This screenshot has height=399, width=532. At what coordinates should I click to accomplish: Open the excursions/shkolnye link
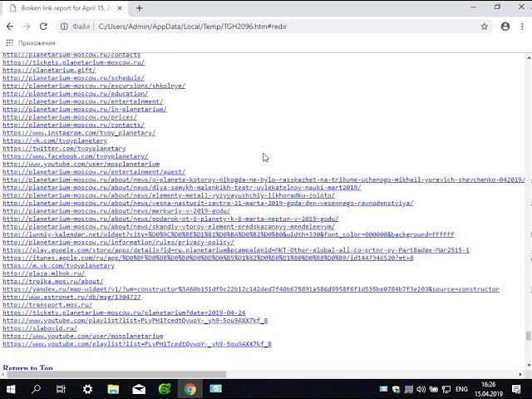click(94, 86)
